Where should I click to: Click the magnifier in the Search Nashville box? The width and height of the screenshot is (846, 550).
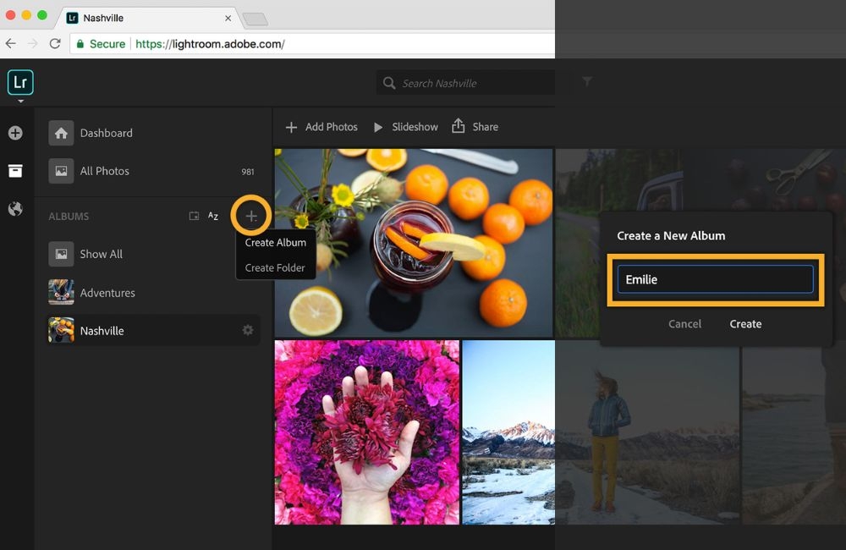388,83
